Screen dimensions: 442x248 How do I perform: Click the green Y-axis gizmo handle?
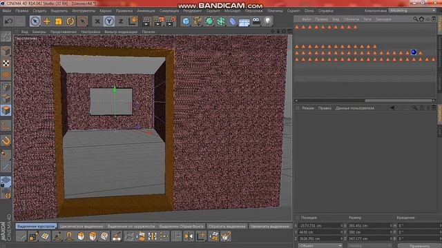(115, 90)
